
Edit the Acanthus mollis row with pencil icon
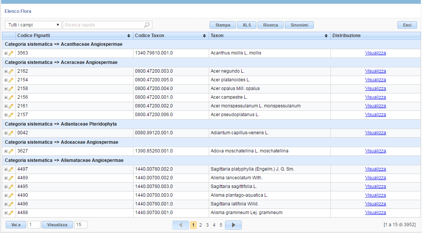point(11,53)
